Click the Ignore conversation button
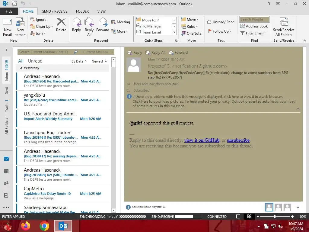Screen dimensions: 309x232 (x=38, y=20)
